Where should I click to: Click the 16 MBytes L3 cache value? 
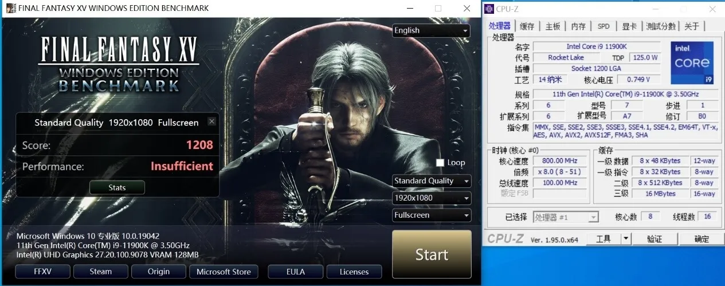click(660, 194)
